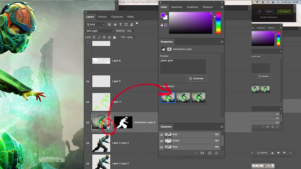Toggle visibility of Layer 11
This screenshot has height=169, width=301.
88,102
